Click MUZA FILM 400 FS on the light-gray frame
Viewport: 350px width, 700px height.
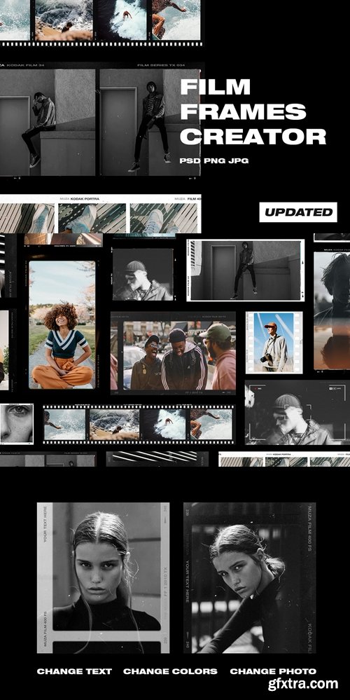[x=45, y=627]
